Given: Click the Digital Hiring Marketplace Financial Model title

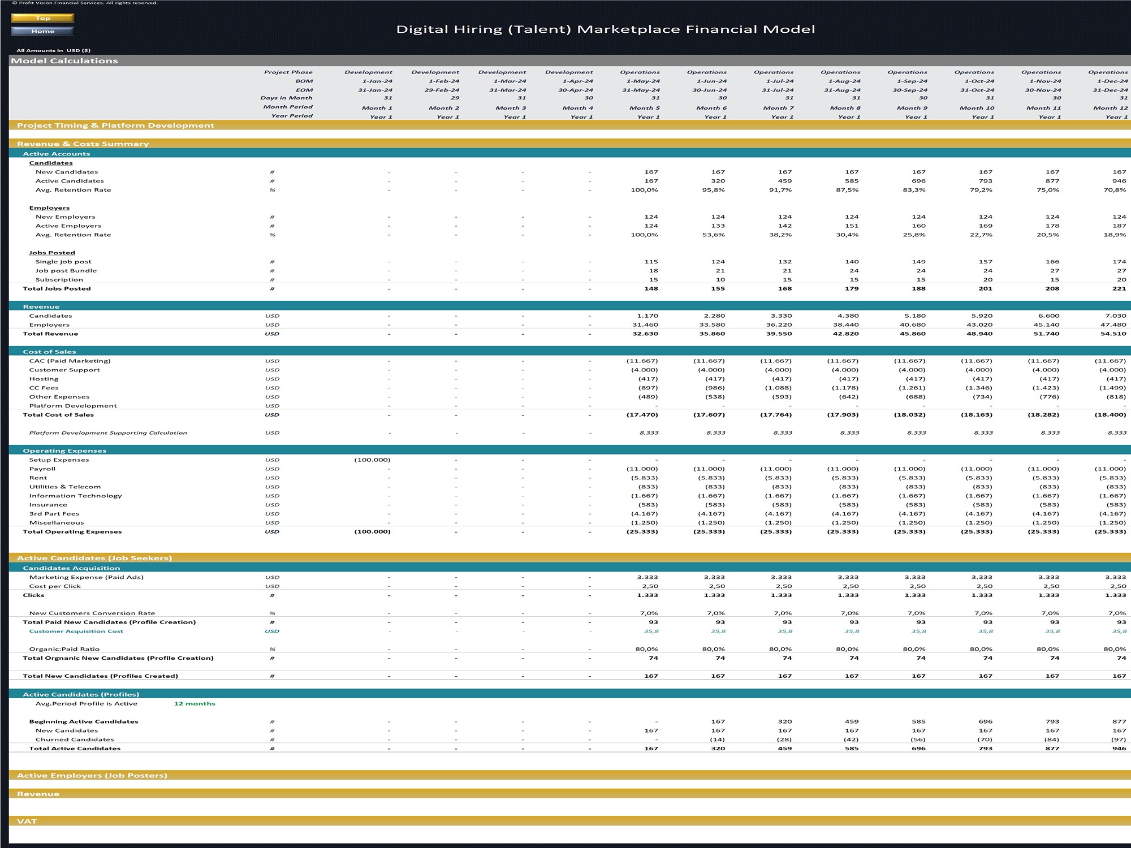Looking at the screenshot, I should point(606,29).
